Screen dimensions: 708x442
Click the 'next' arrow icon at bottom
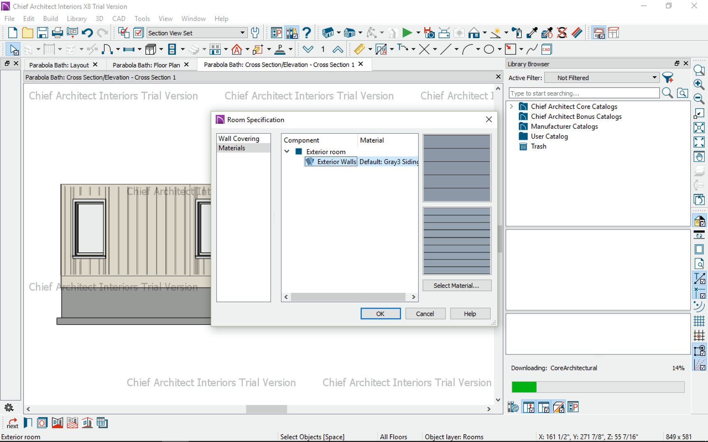tap(13, 423)
